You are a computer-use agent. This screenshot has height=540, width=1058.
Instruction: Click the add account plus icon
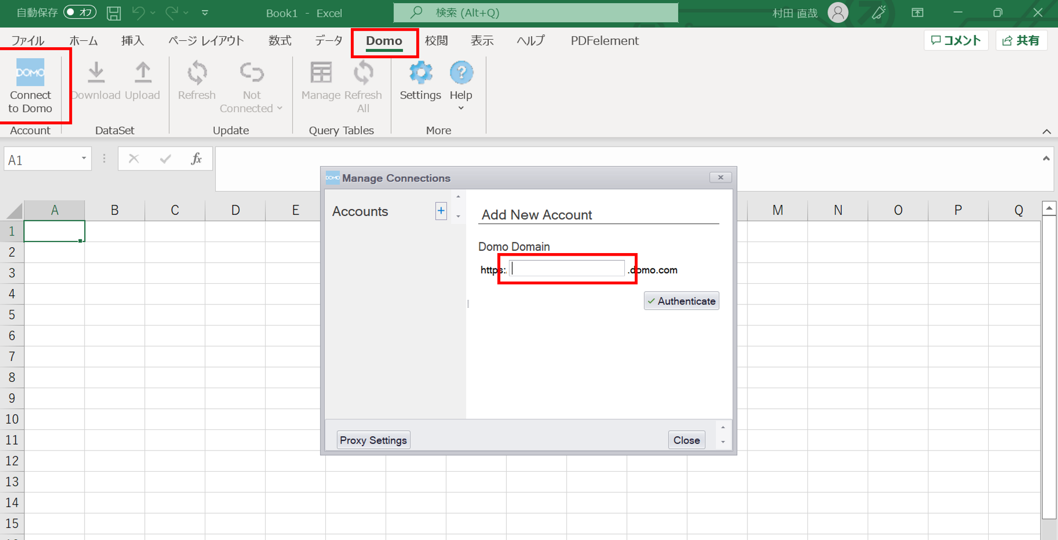441,211
